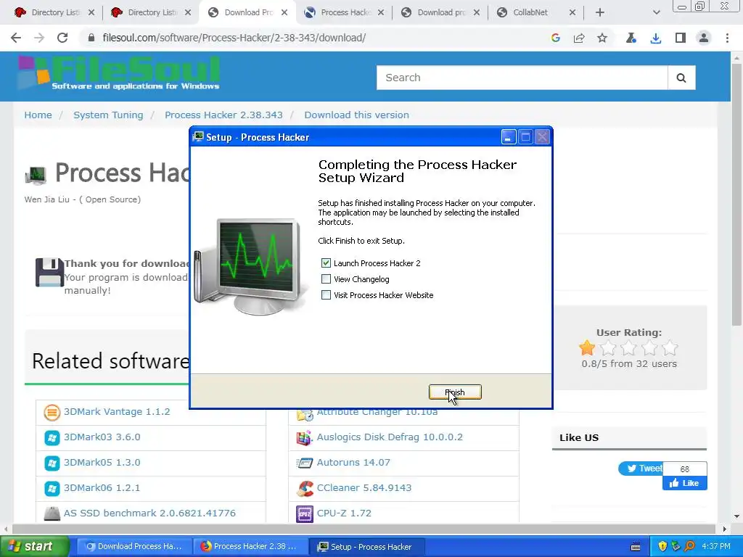Enable the View Changelog checkbox
Image resolution: width=743 pixels, height=557 pixels.
(326, 279)
